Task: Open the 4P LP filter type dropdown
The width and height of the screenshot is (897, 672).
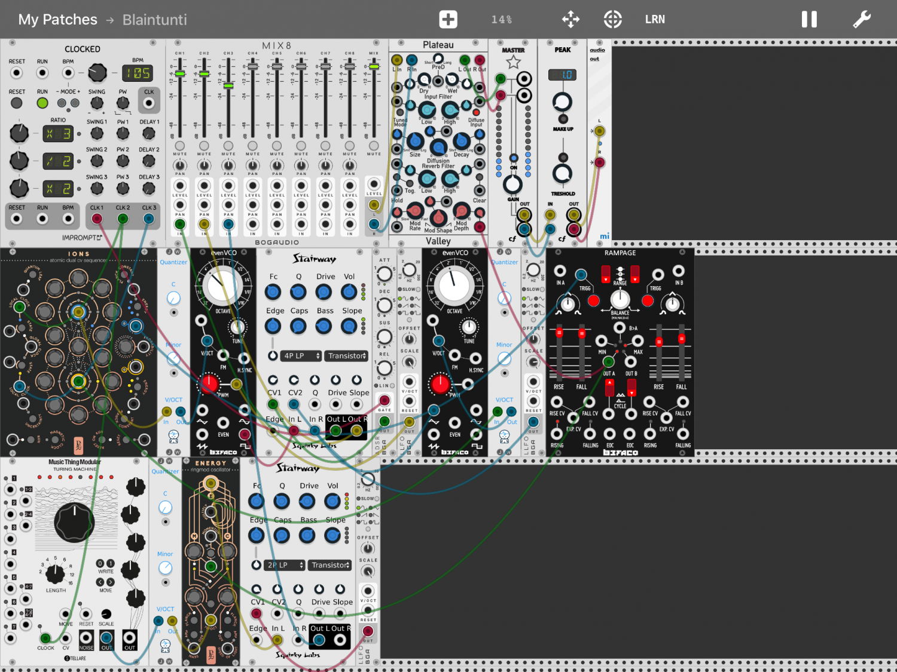Action: pos(302,355)
